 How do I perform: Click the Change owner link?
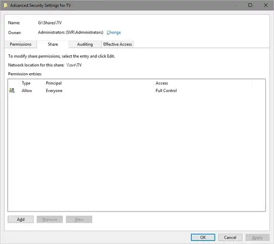(x=114, y=33)
